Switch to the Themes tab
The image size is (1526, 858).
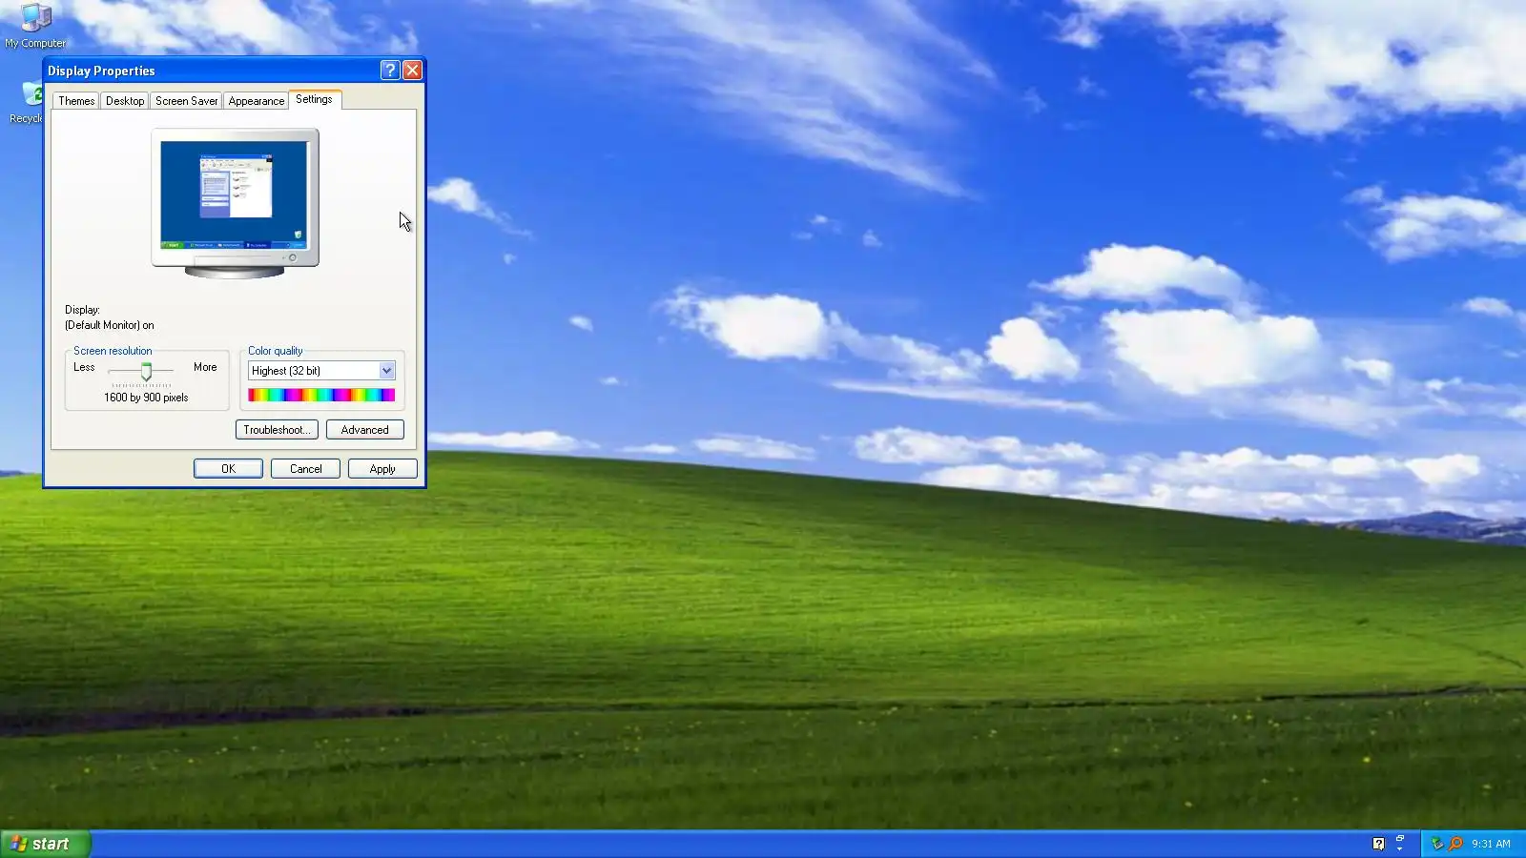(x=76, y=101)
